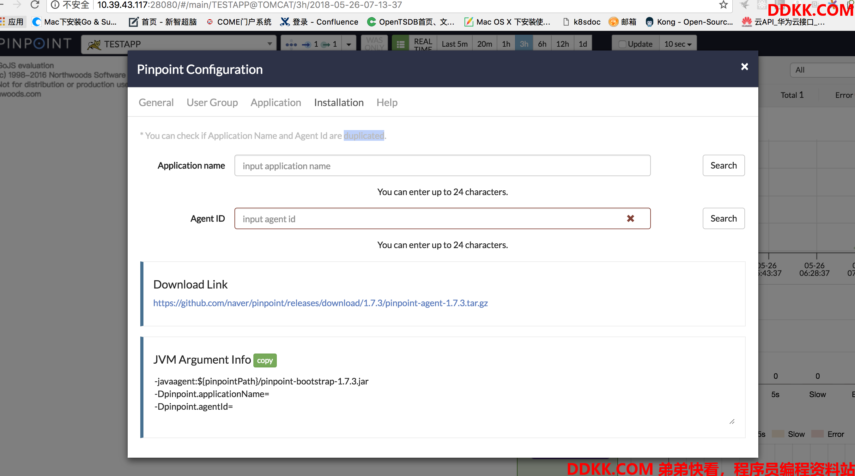The height and width of the screenshot is (476, 855).
Task: Open the OpenTSDB首页 bookmark
Action: click(410, 22)
